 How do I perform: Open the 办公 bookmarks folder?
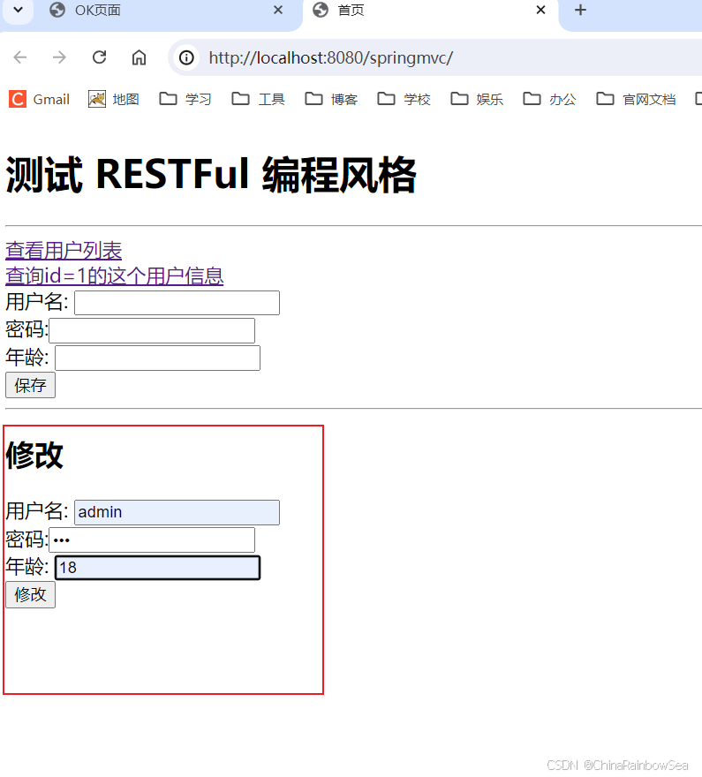pyautogui.click(x=549, y=99)
